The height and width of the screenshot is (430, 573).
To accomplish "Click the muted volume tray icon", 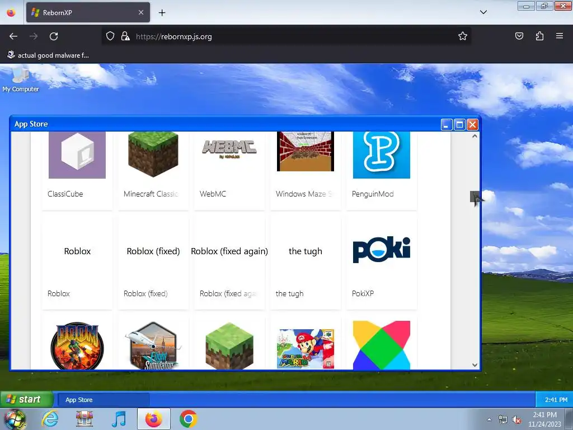I will click(x=516, y=419).
